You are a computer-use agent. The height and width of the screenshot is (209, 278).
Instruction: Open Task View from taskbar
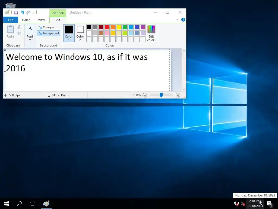tap(33, 204)
